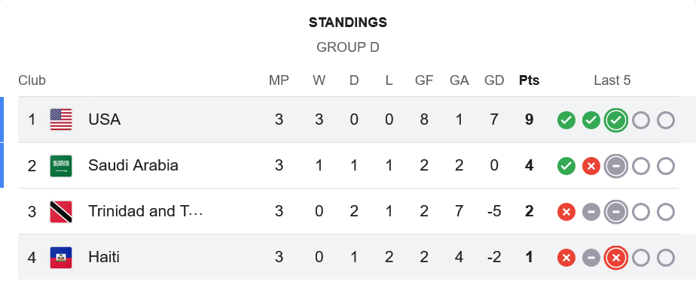
Task: Click the Last 5 column header
Action: [x=612, y=80]
